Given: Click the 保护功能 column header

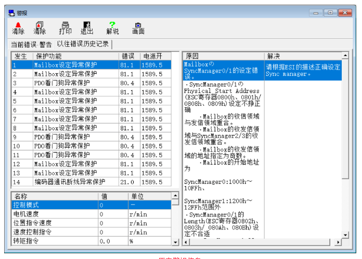Looking at the screenshot, I should pyautogui.click(x=76, y=56).
